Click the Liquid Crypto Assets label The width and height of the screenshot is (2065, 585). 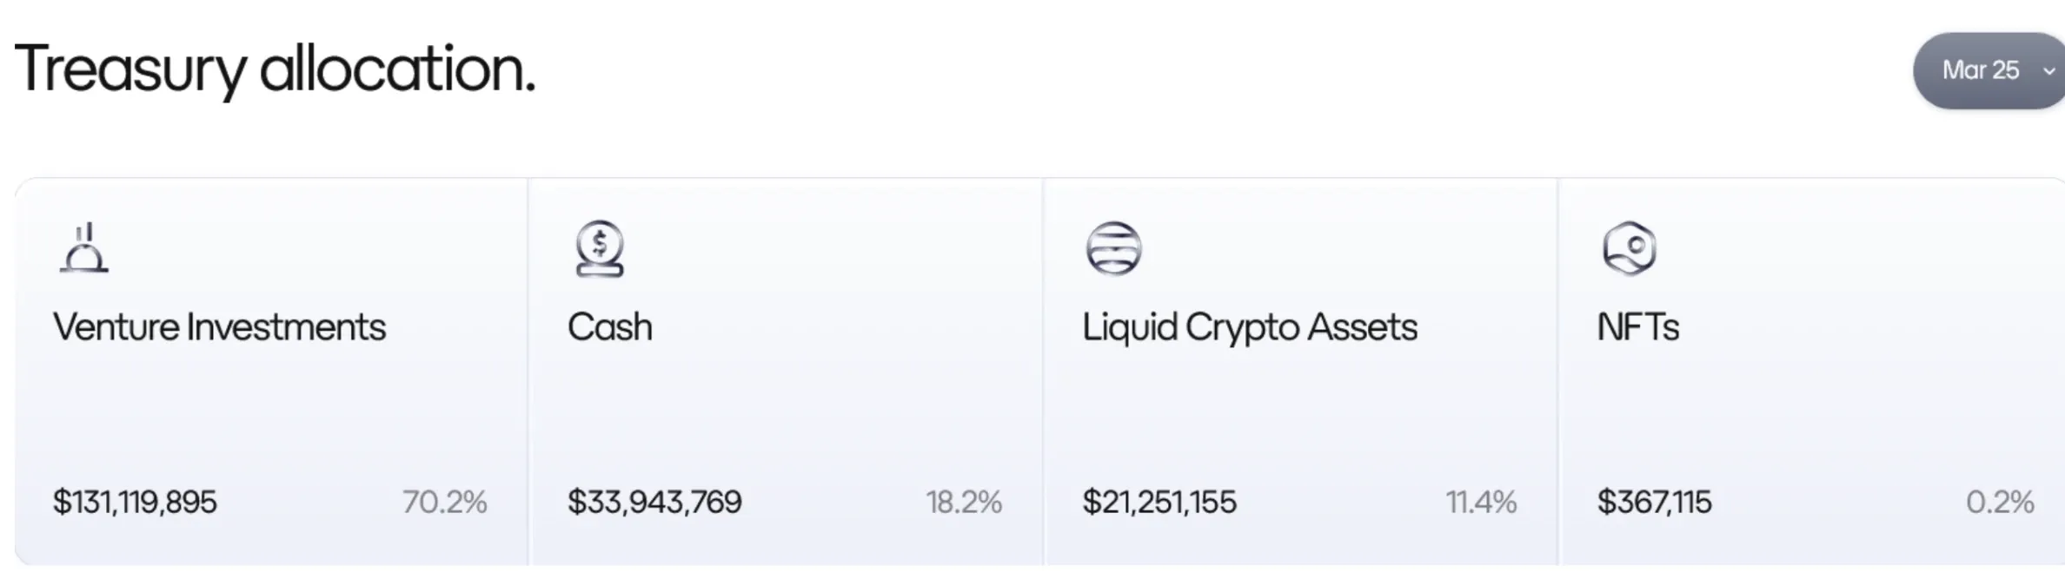tap(1250, 328)
